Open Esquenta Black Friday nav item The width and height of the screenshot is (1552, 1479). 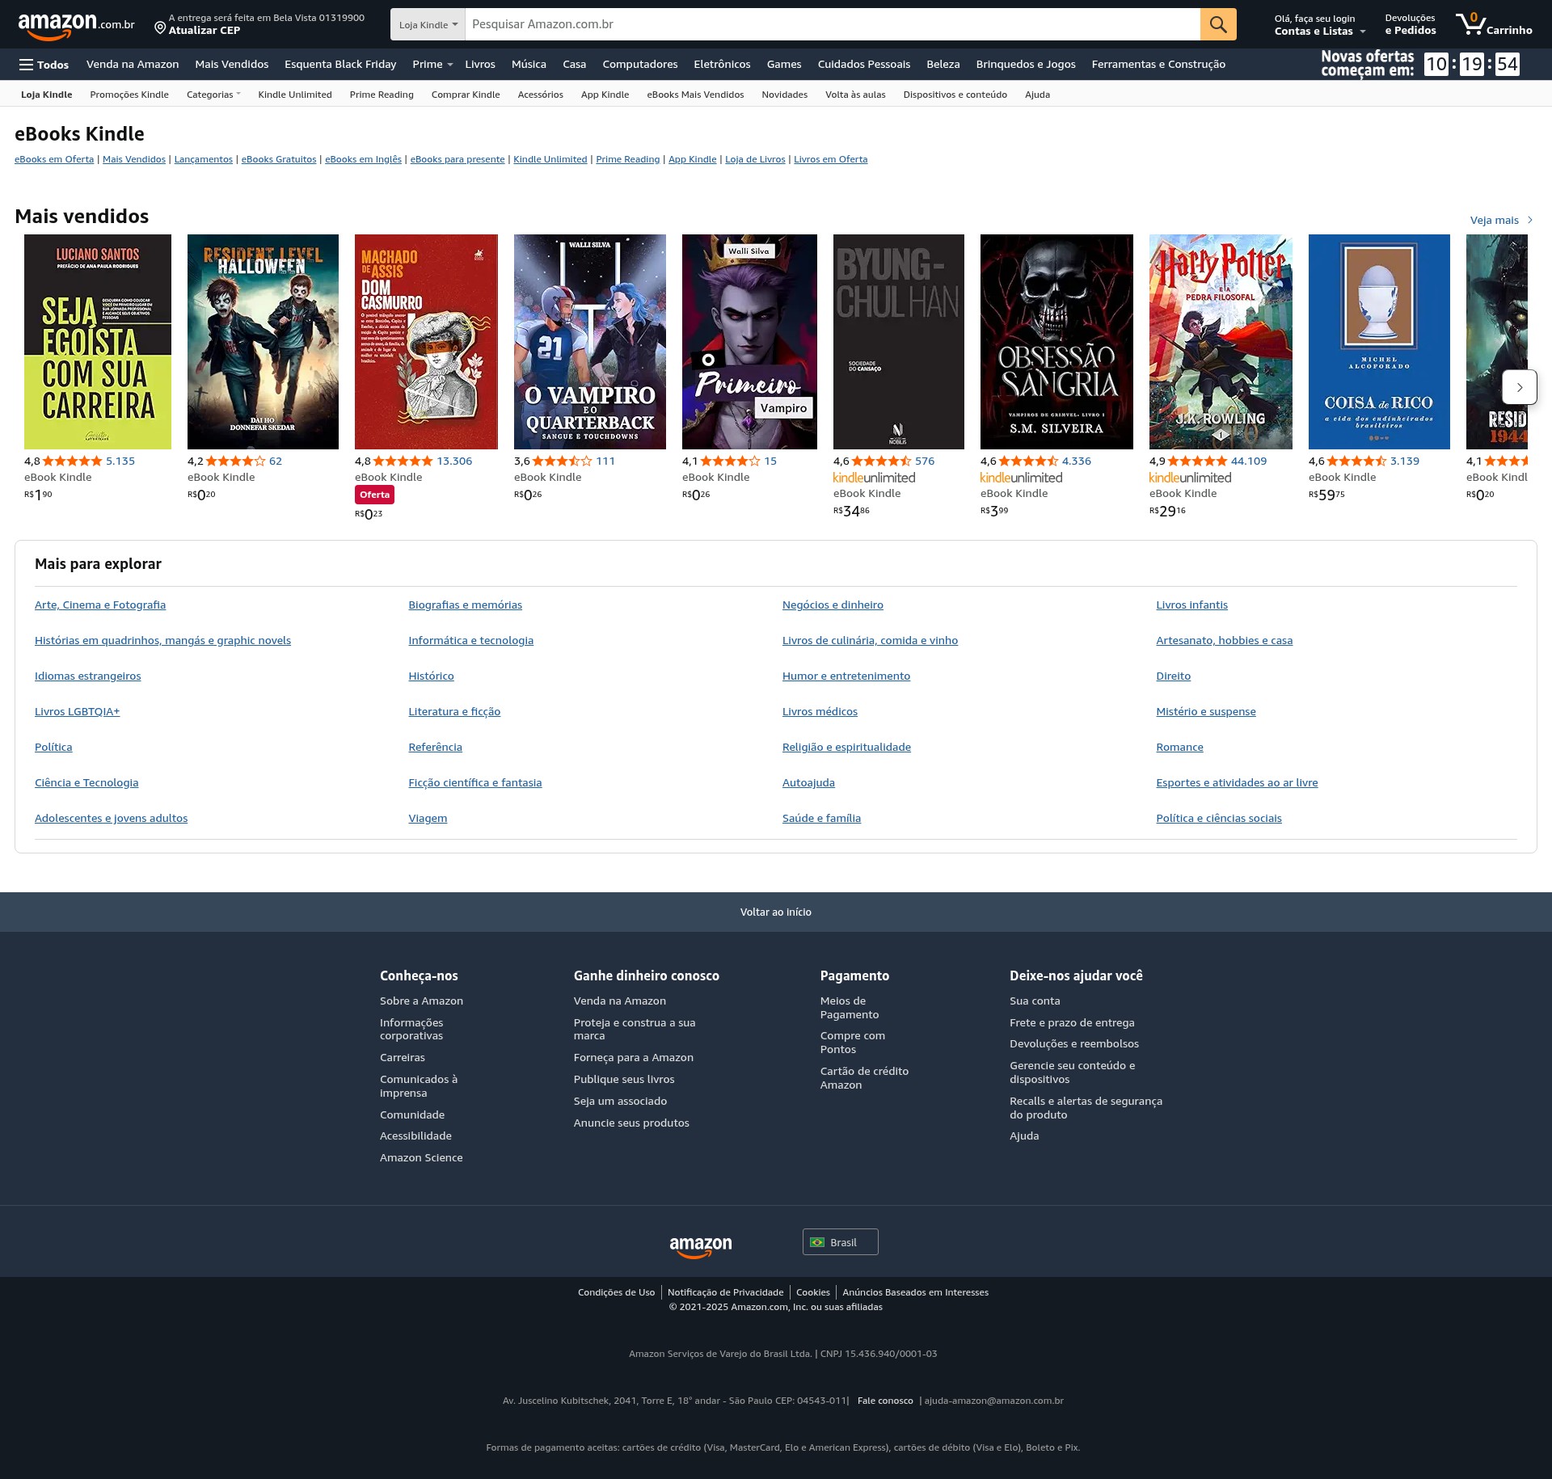[x=340, y=65]
